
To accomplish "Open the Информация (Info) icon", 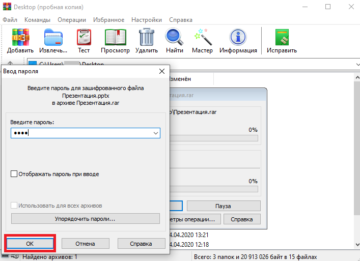I will pos(238,37).
